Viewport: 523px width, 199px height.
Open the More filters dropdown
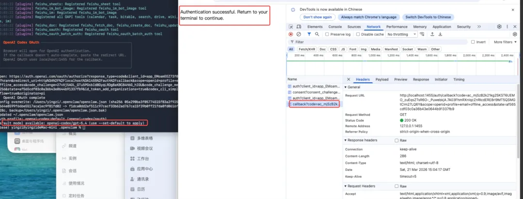[x=505, y=42]
